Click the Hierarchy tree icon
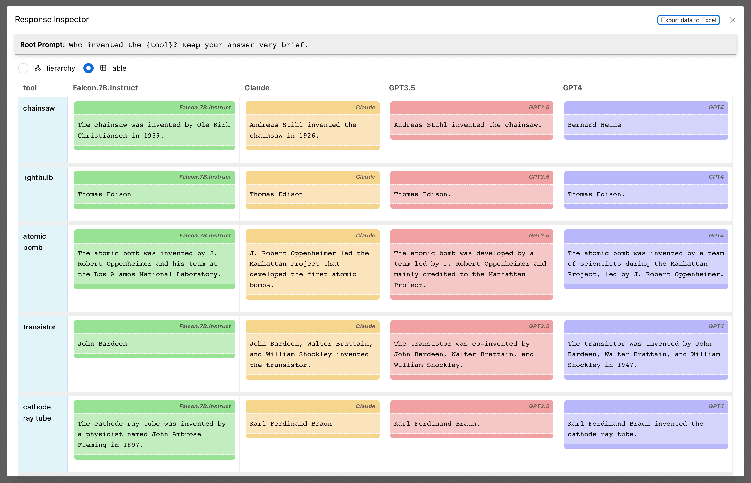The width and height of the screenshot is (751, 483). pyautogui.click(x=38, y=68)
